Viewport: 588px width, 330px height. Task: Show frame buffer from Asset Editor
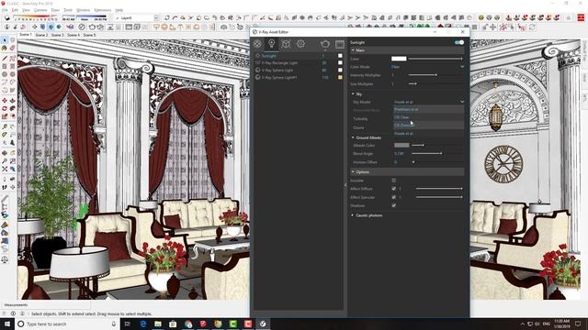tap(340, 44)
